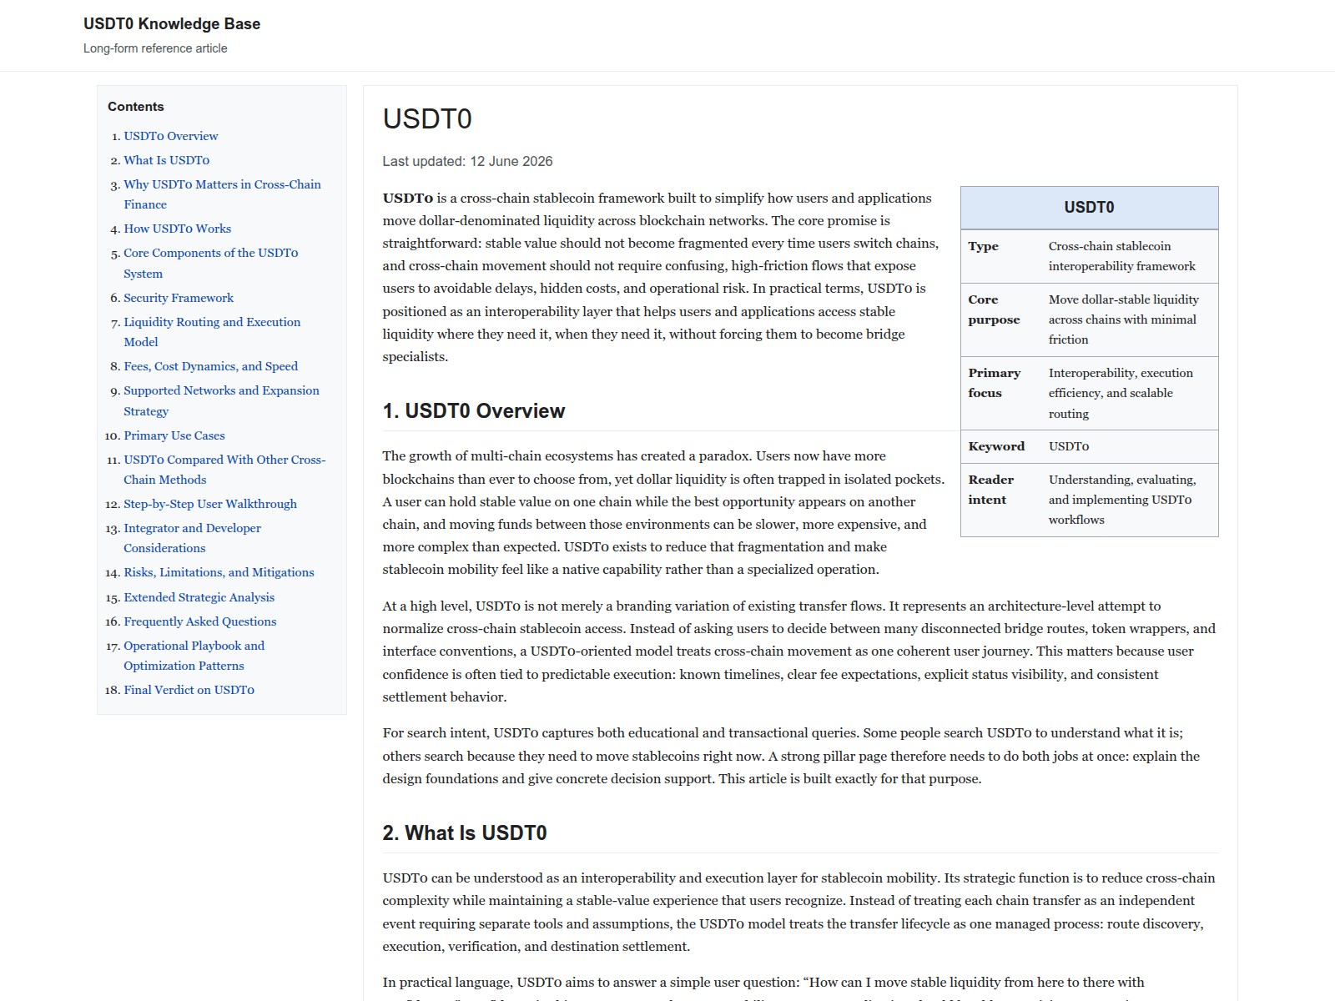Image resolution: width=1335 pixels, height=1001 pixels.
Task: Click the Long-form reference article subtitle
Action: [155, 48]
